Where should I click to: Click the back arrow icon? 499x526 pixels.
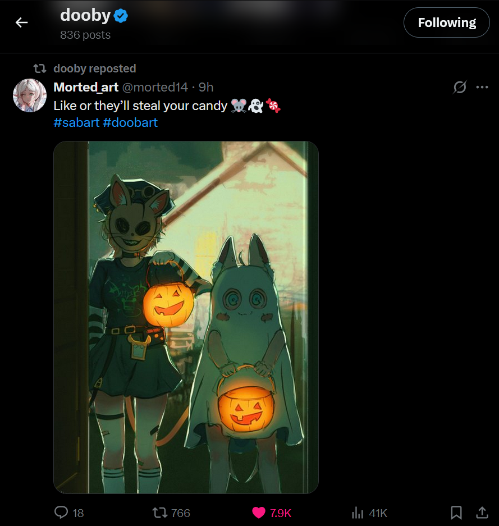pos(21,22)
